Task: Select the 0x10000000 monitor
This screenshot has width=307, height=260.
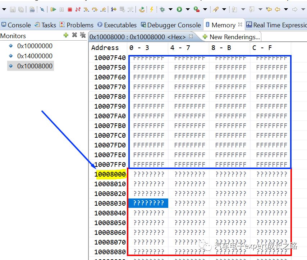Action: pos(35,46)
